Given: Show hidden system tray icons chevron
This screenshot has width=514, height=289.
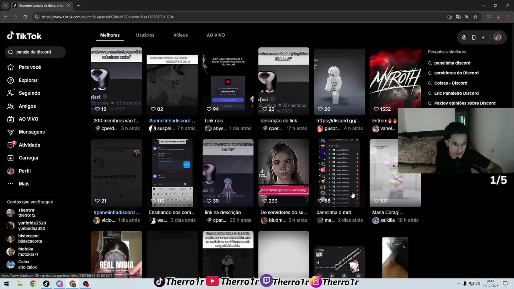Looking at the screenshot, I should [459, 284].
